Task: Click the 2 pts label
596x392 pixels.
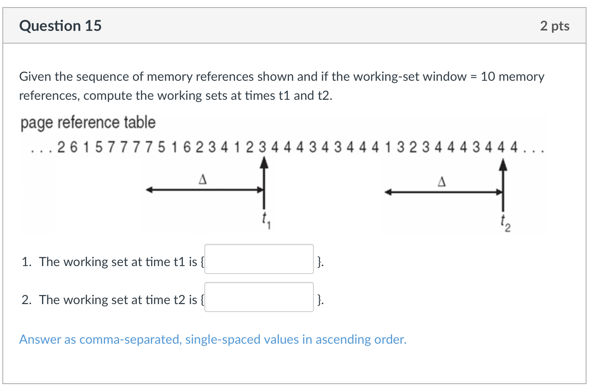Action: coord(555,25)
